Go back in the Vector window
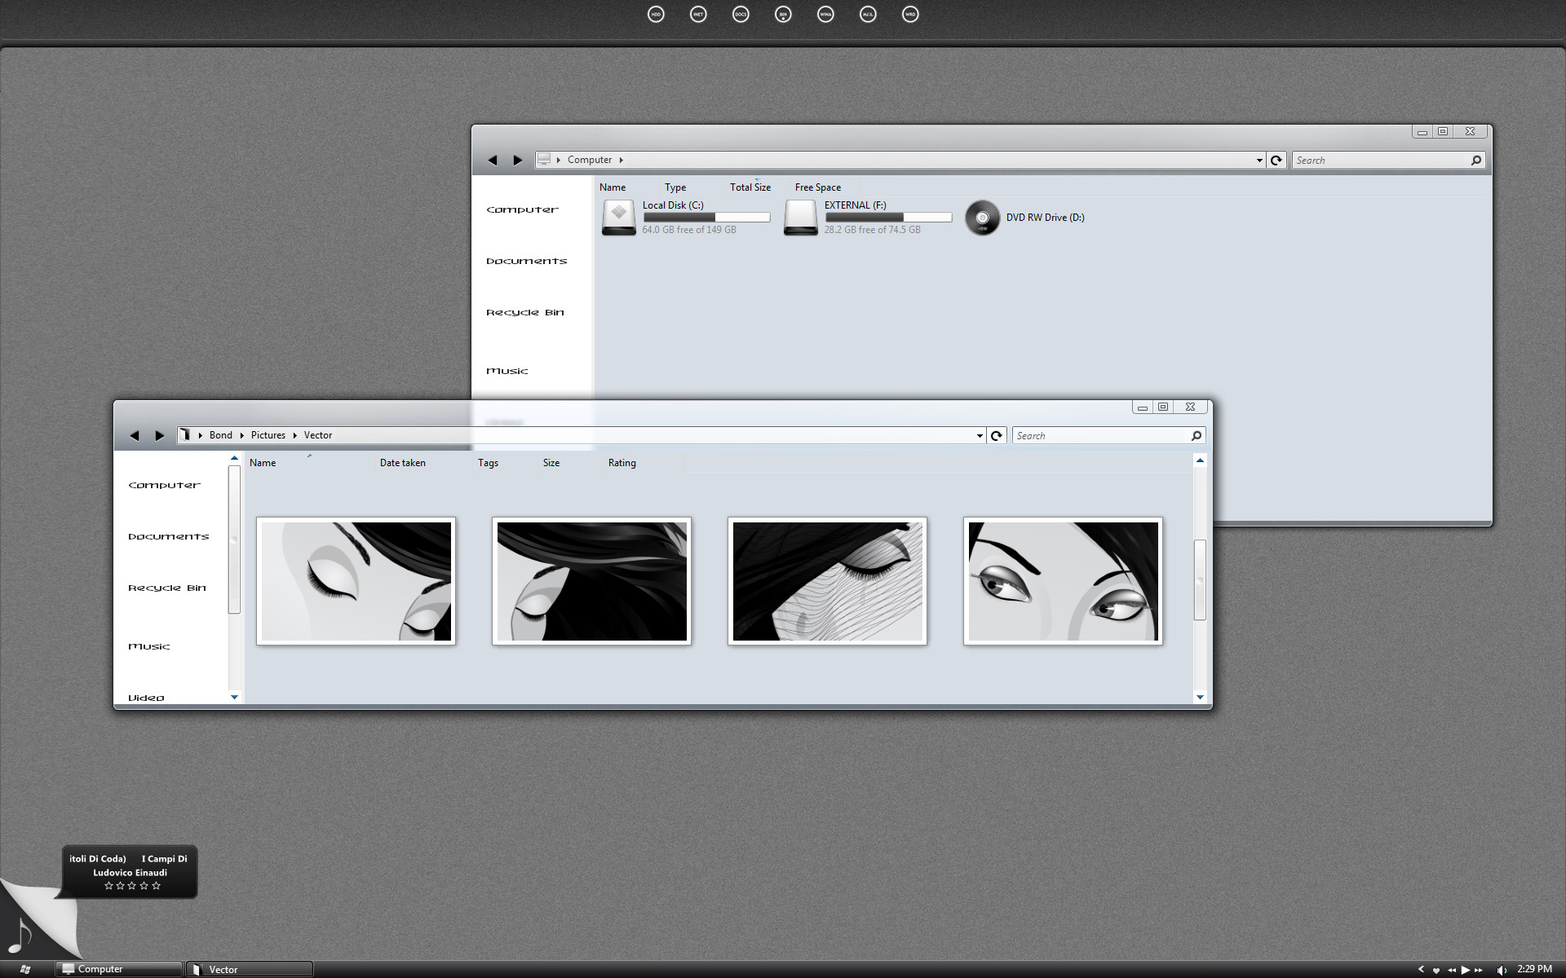 pyautogui.click(x=135, y=436)
